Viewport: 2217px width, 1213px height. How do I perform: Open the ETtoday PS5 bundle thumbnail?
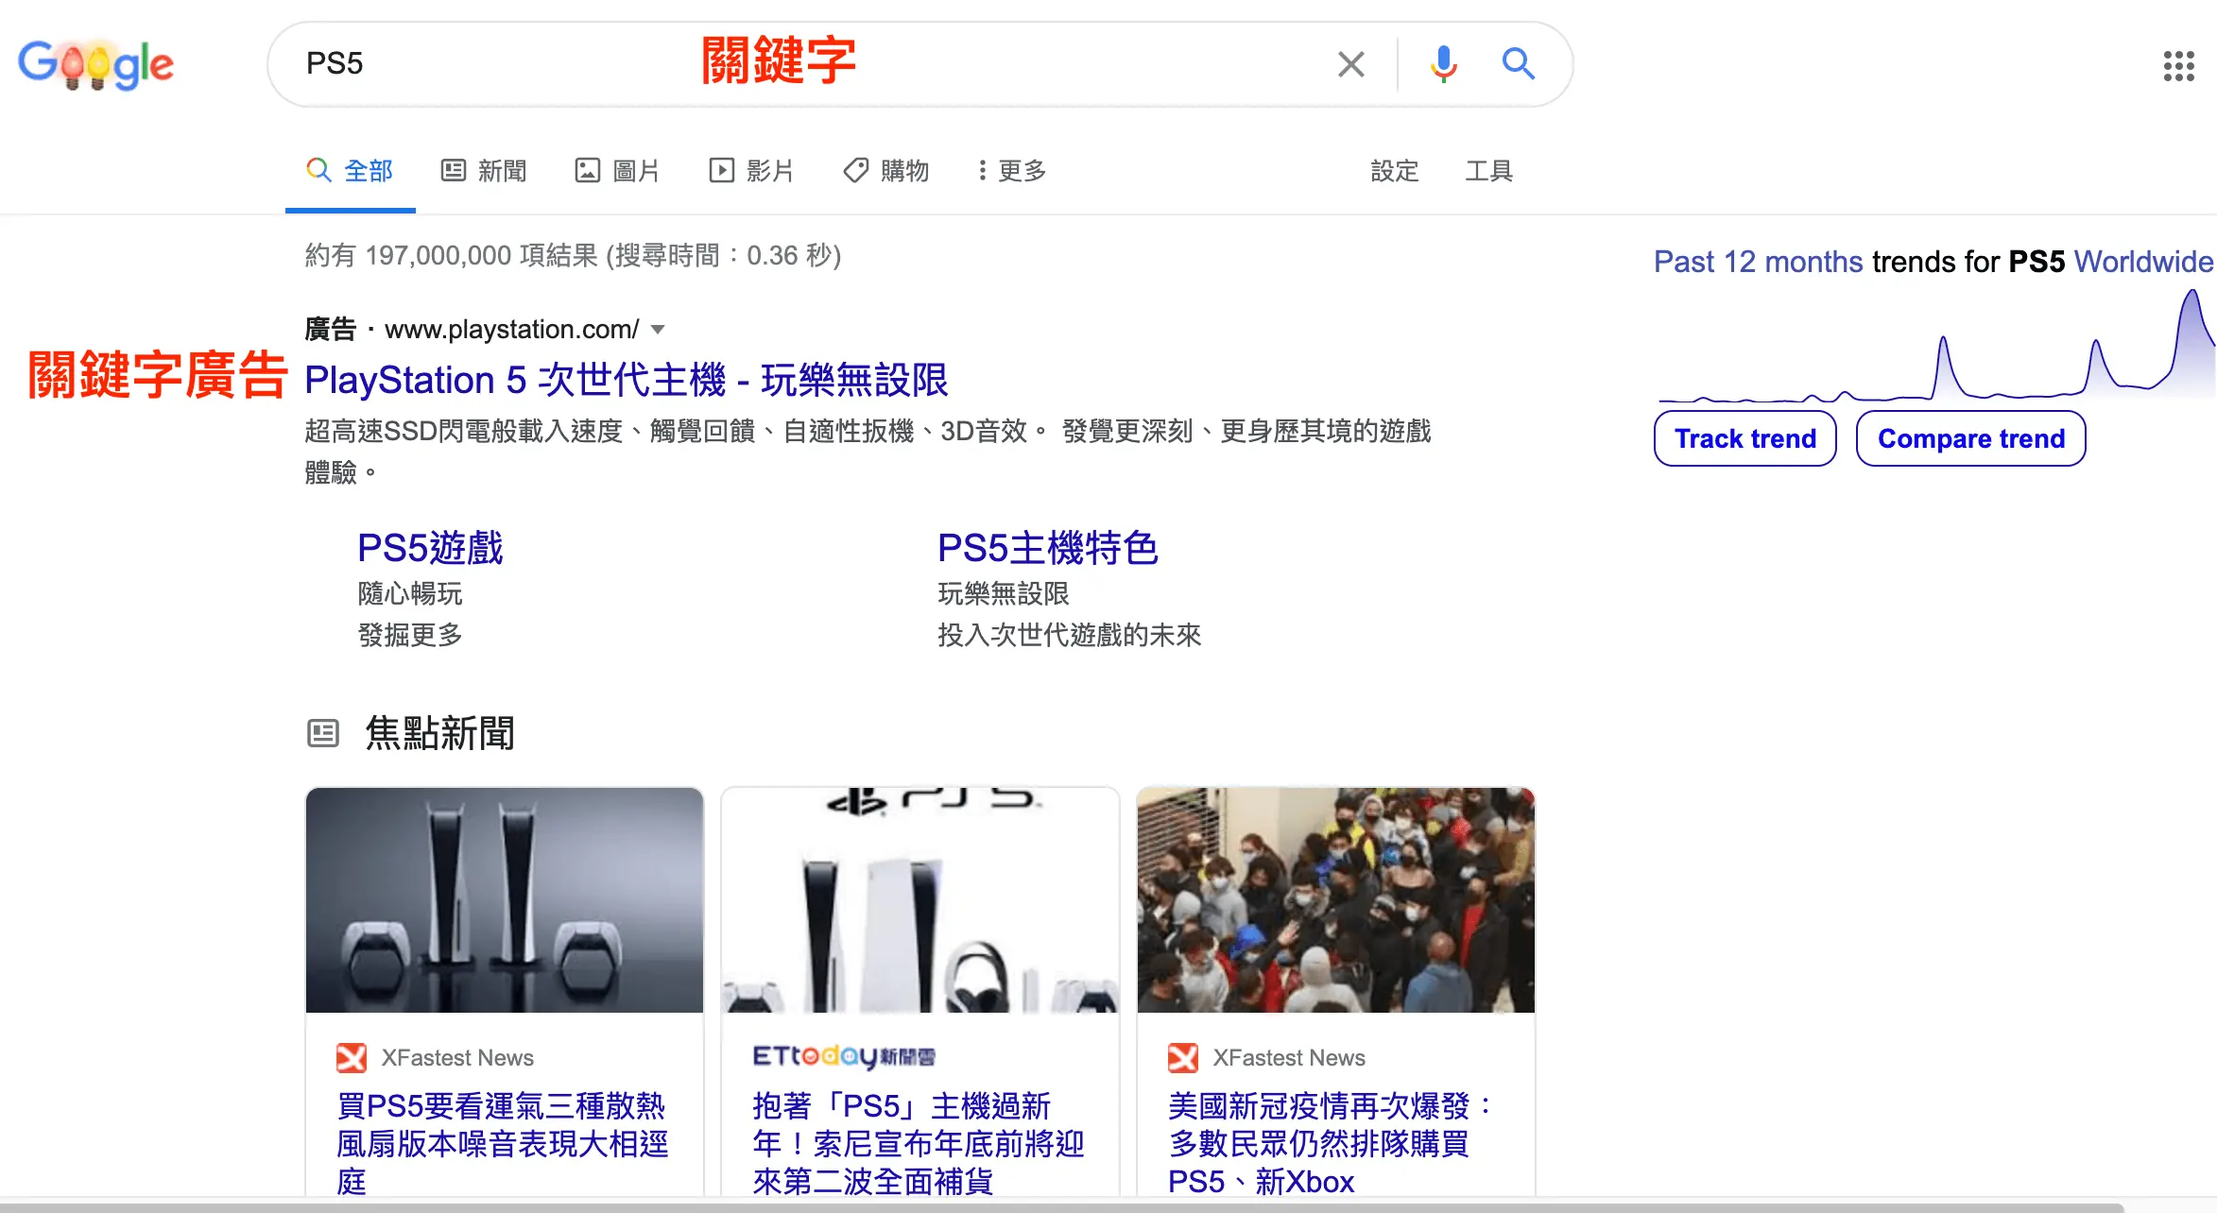tap(920, 900)
